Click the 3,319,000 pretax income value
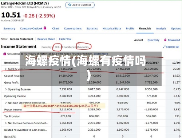182x138 pixels. [94, 109]
